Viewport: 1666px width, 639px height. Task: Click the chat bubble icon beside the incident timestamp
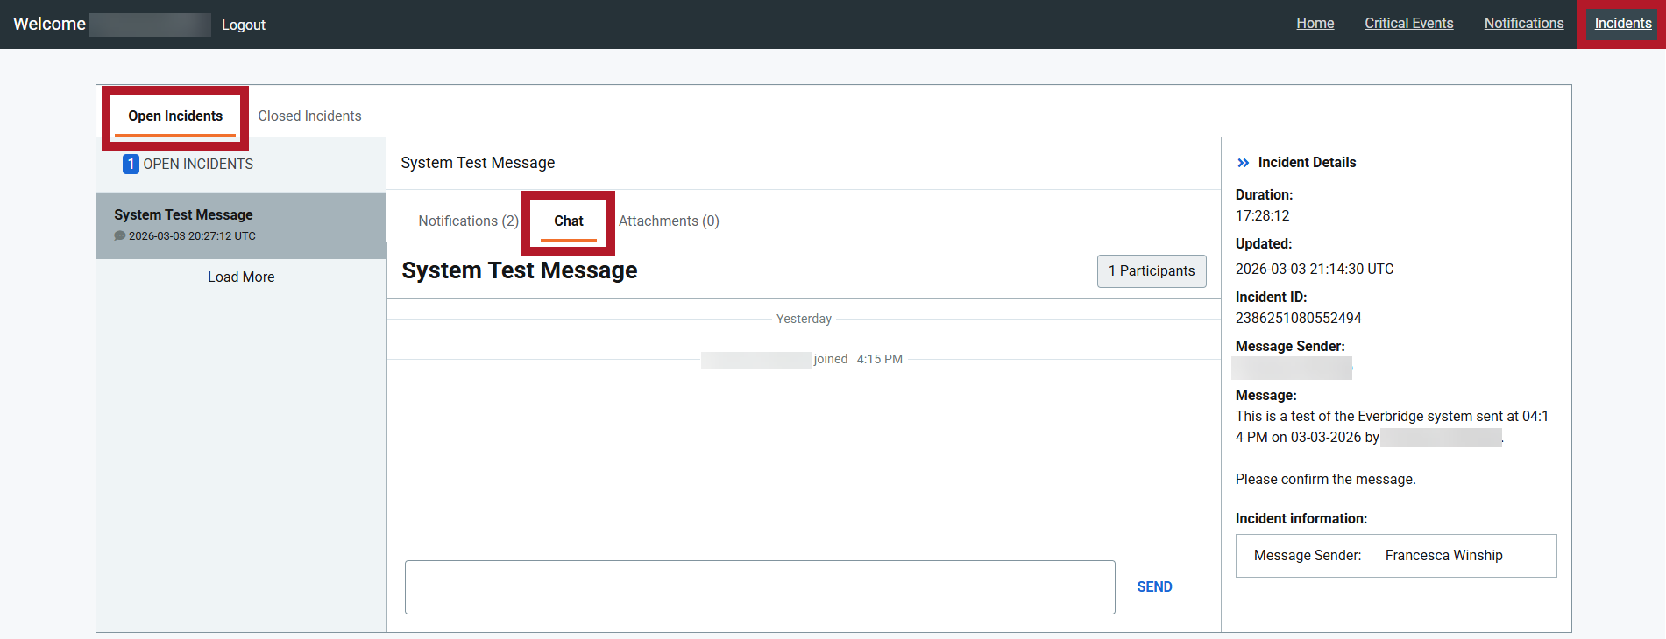click(120, 236)
